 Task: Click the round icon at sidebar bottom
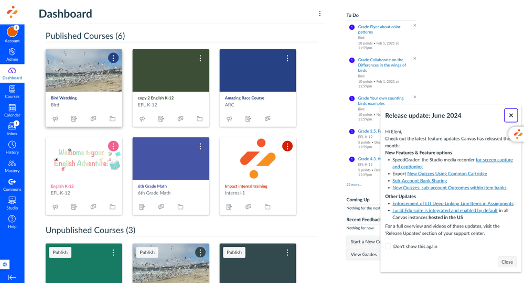5,264
